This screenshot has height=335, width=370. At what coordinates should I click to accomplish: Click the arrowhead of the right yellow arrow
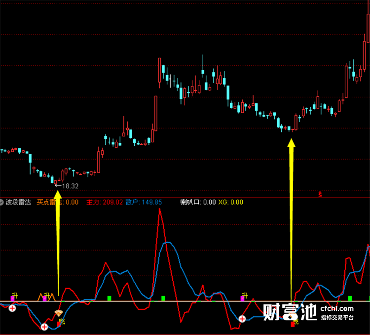pyautogui.click(x=291, y=143)
